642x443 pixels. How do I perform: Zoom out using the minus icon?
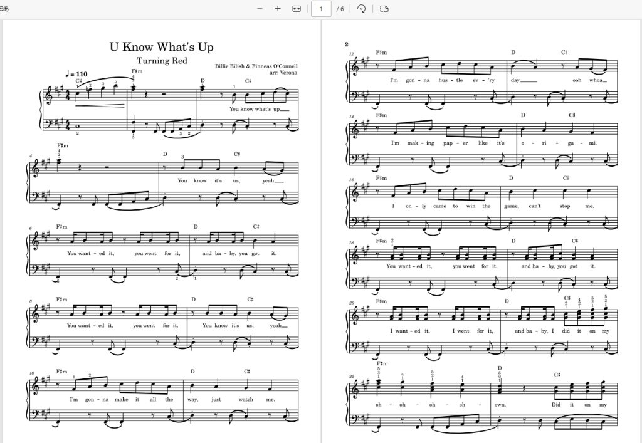point(260,9)
